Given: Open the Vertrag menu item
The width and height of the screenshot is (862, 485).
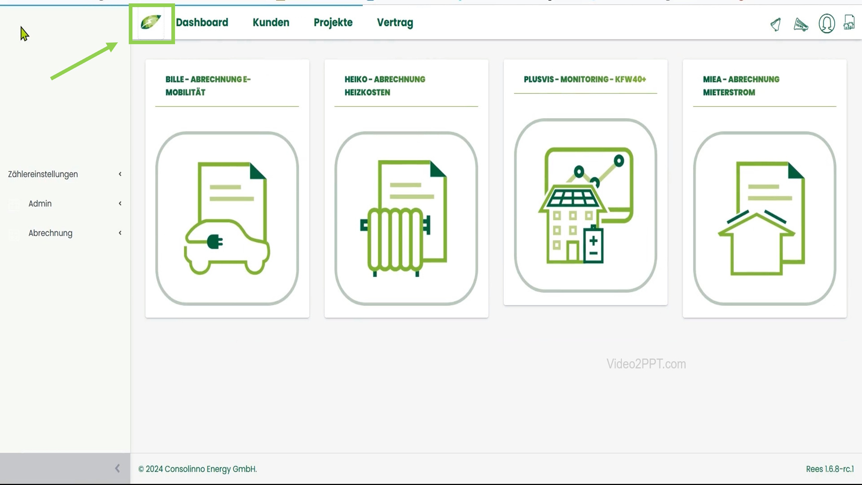Looking at the screenshot, I should pos(395,22).
